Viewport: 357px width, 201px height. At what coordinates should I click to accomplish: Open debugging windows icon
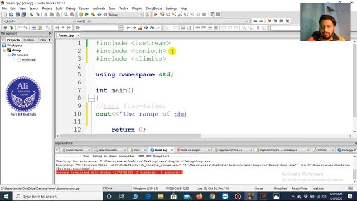(212, 15)
